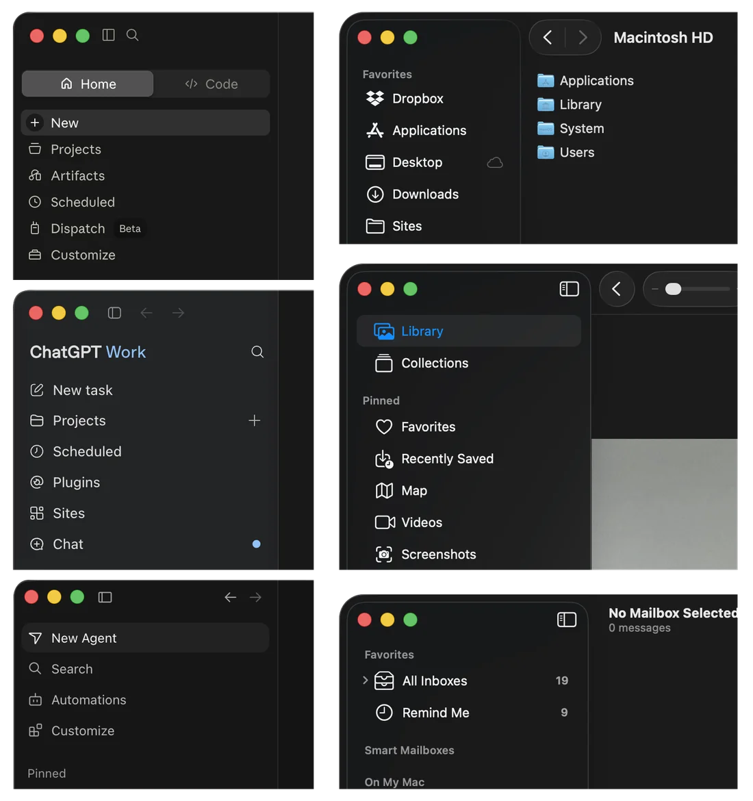753x801 pixels.
Task: Open Sites in ChatGPT Work sidebar
Action: (146, 513)
